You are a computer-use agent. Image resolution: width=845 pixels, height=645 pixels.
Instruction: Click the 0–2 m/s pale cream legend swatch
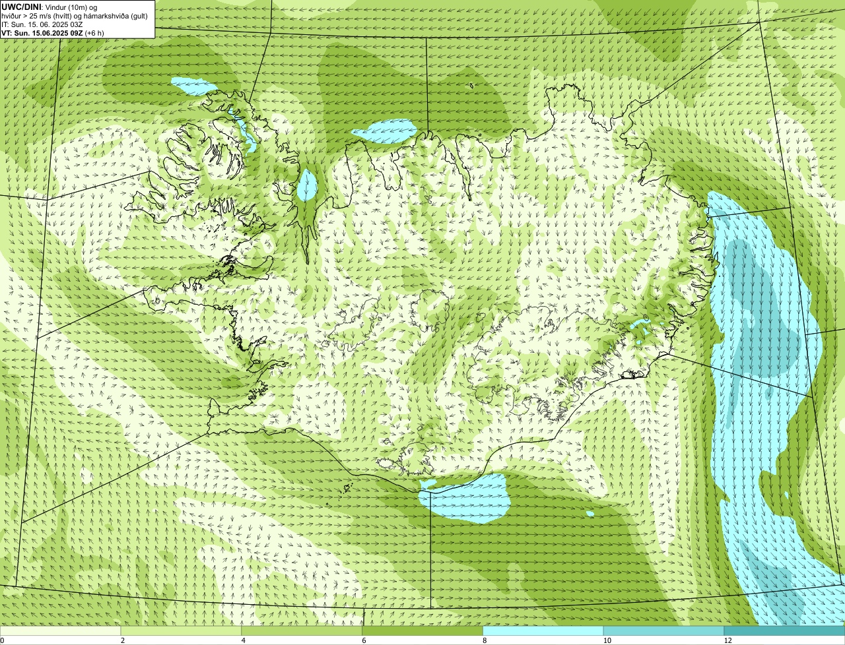tap(61, 630)
